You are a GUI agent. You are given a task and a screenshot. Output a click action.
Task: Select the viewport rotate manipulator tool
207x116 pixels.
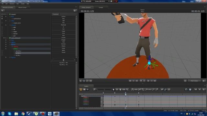[87, 81]
